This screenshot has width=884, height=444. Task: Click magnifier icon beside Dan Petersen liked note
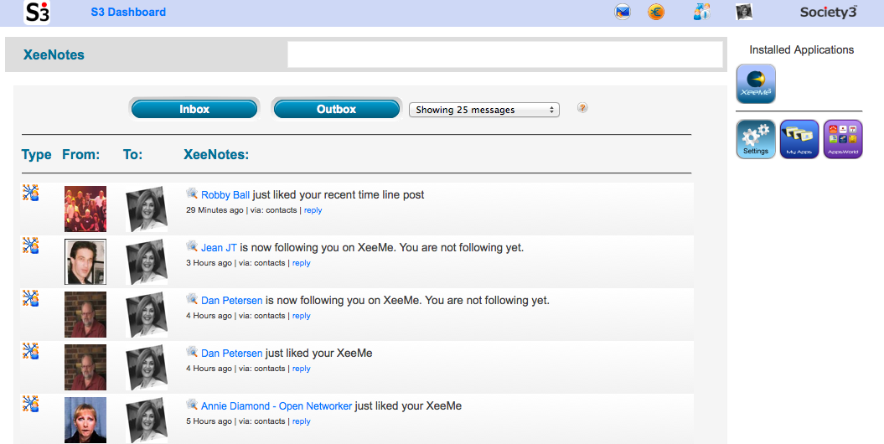tap(192, 352)
